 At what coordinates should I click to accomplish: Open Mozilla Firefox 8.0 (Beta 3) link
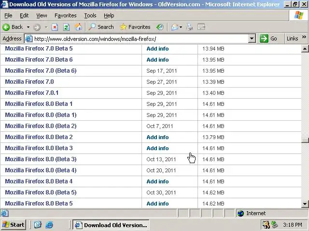pyautogui.click(x=41, y=159)
